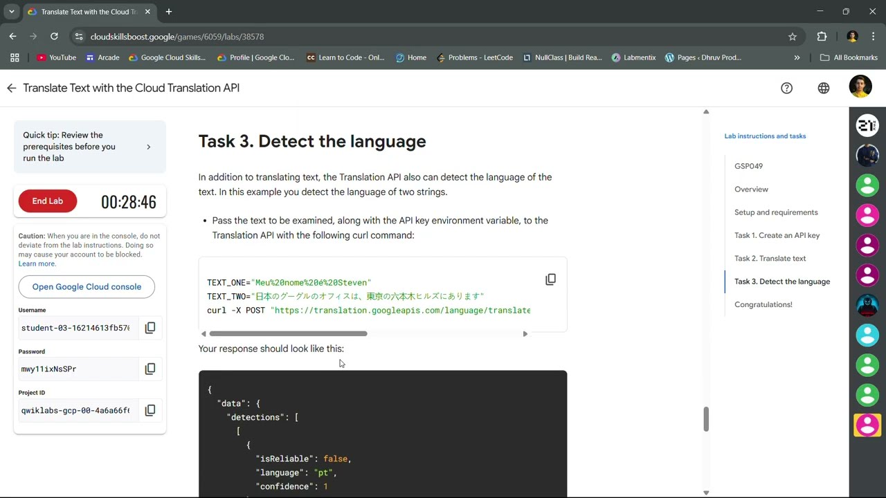Click the 00:28:46 lab timer
The image size is (886, 498).
click(x=129, y=202)
